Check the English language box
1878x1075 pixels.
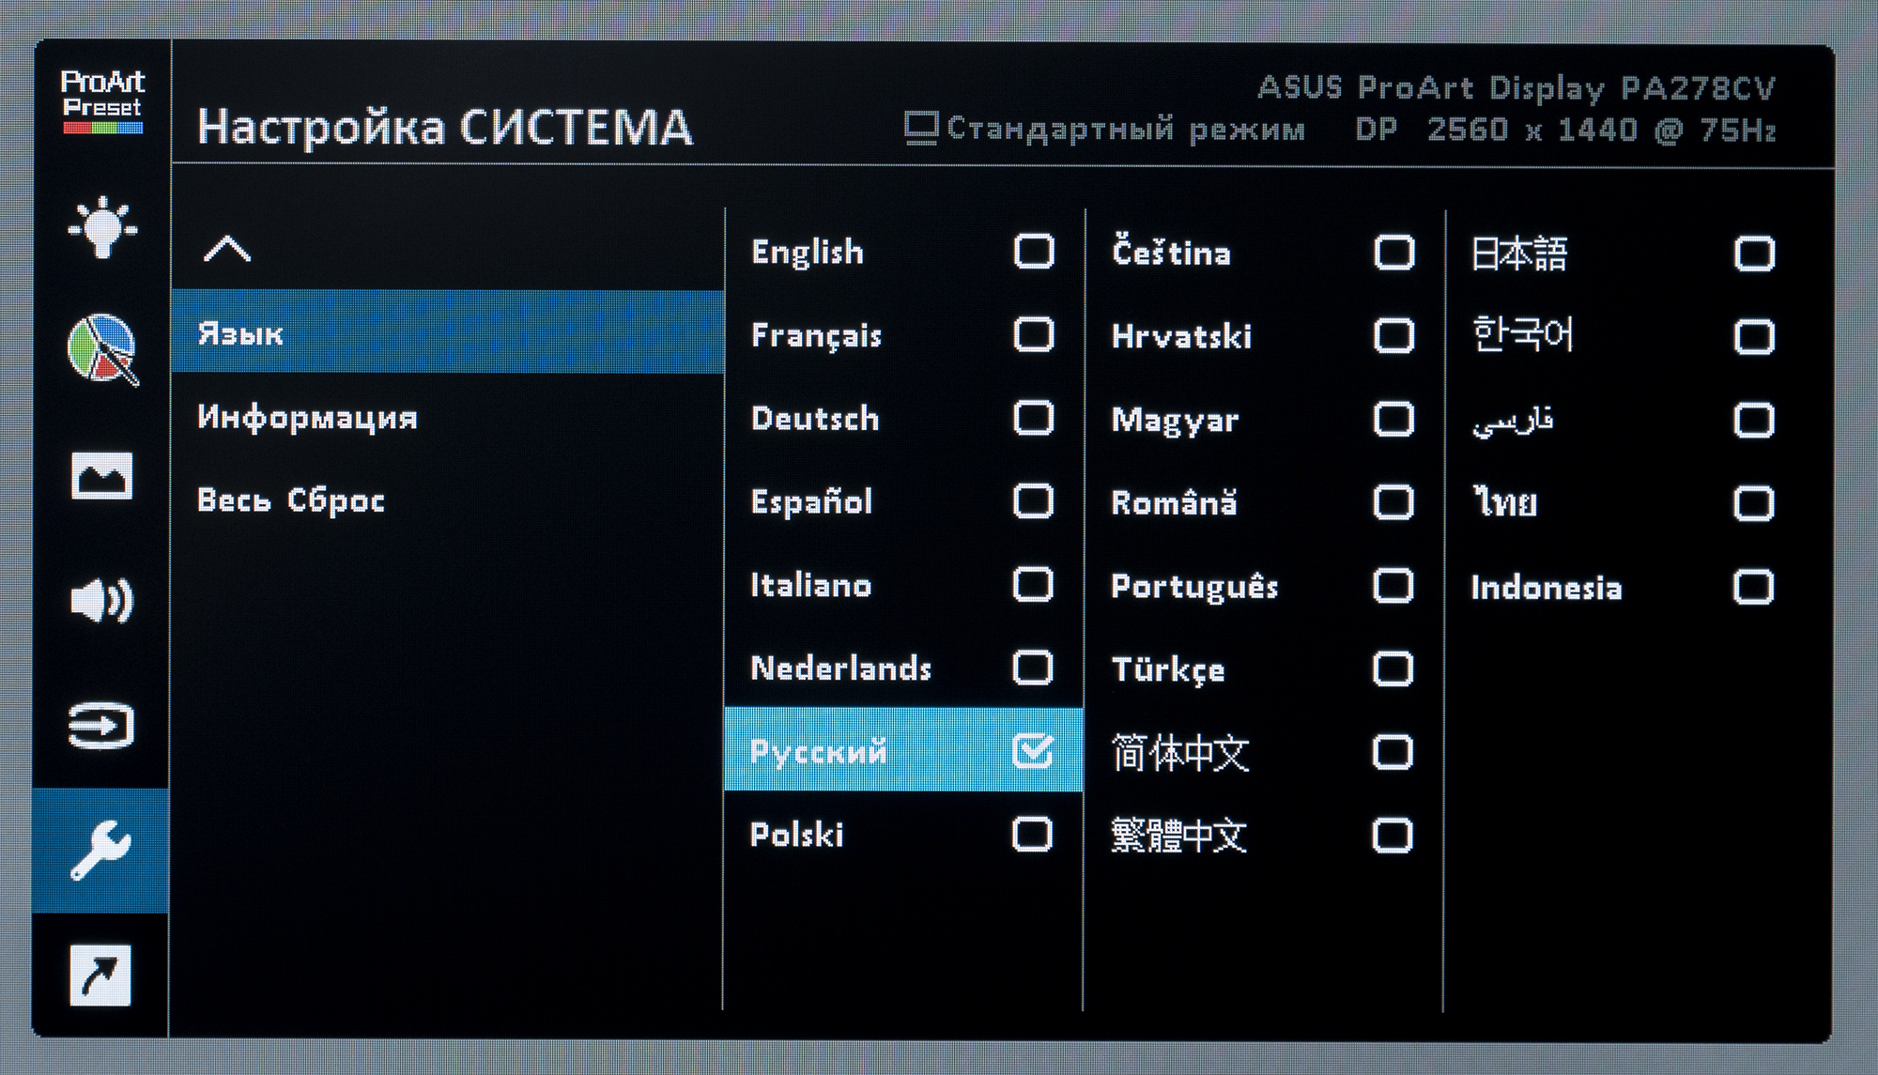1034,252
